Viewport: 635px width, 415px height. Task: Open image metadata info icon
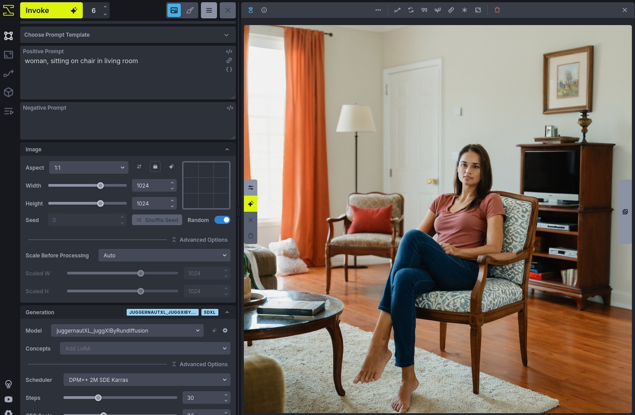264,10
